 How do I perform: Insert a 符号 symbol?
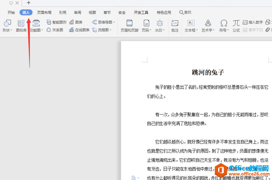pyautogui.click(x=224, y=26)
